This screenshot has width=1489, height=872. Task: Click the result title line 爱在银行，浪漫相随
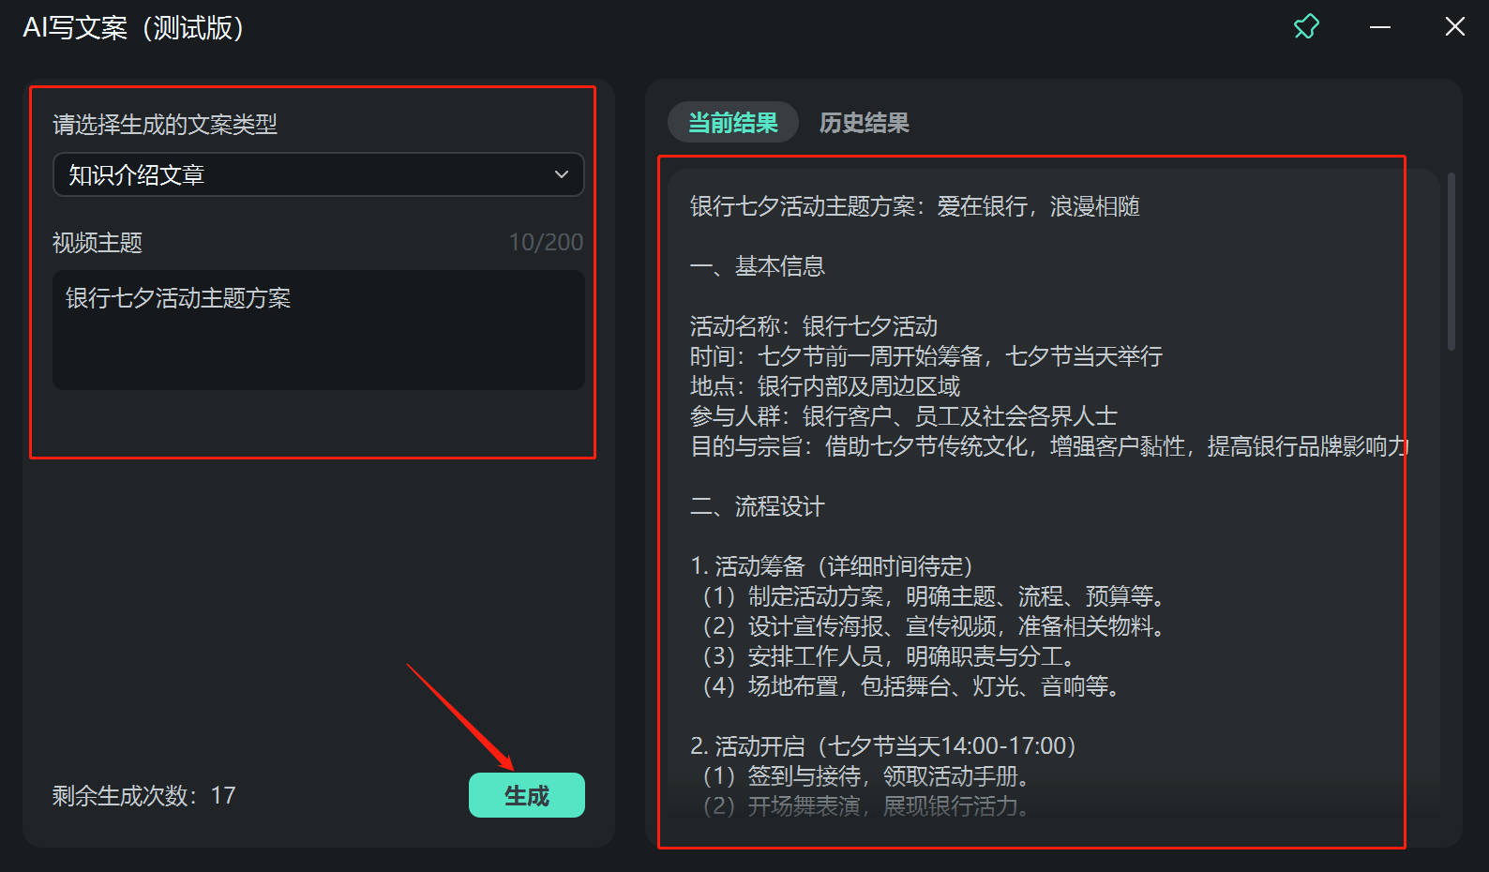pyautogui.click(x=914, y=206)
